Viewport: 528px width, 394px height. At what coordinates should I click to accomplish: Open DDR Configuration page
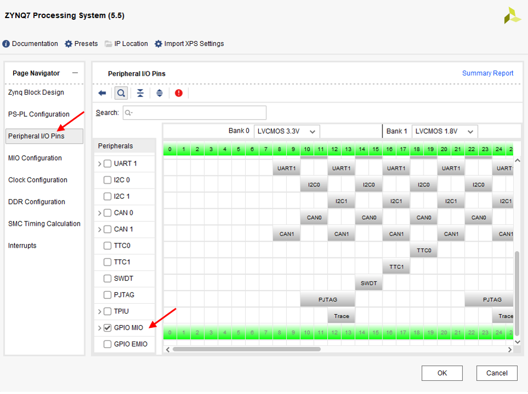click(37, 202)
